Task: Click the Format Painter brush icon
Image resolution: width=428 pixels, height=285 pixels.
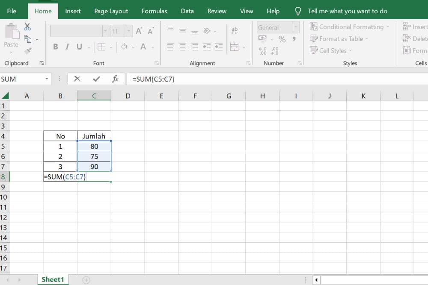Action: click(27, 51)
